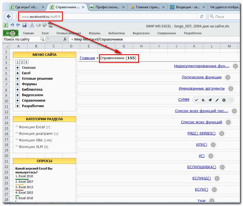243x206 pixels.
Task: Expand Главная in site menu
Action: (18, 68)
